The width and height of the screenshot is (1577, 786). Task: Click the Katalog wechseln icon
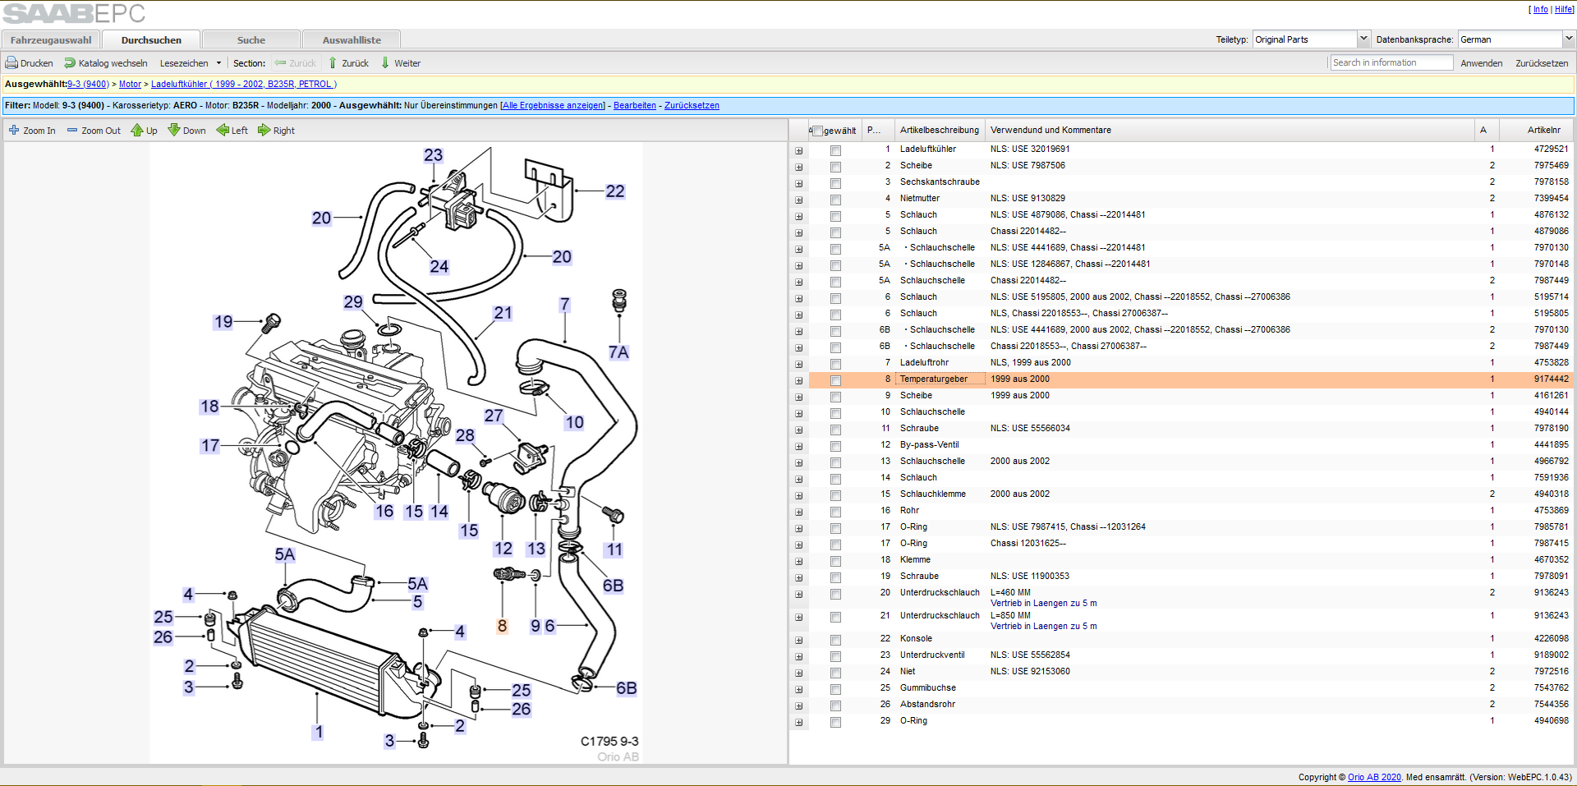(70, 63)
